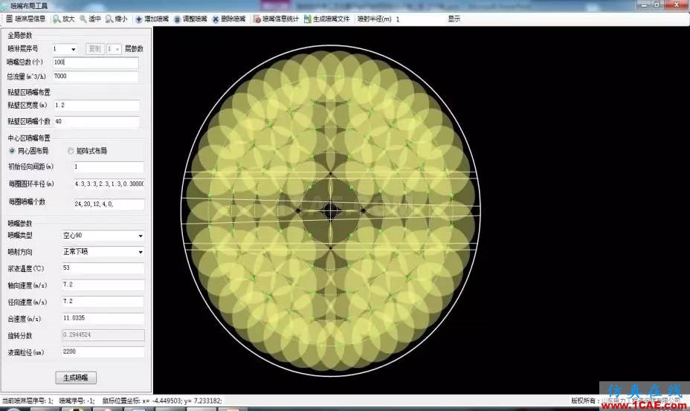Open the 喷射方向 dropdown showing 正常下喷
This screenshot has width=690, height=411.
pyautogui.click(x=103, y=252)
